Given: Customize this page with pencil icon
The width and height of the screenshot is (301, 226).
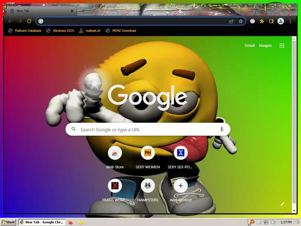Looking at the screenshot, I should (x=282, y=204).
